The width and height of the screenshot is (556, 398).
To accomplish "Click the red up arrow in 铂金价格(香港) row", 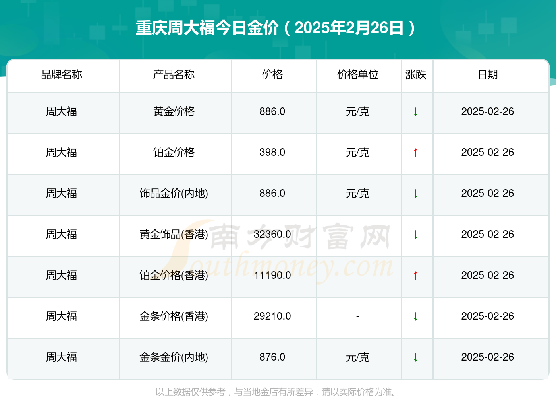I will coord(415,276).
